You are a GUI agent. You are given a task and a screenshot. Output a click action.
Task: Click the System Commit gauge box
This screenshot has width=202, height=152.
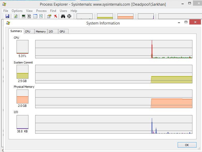click(23, 72)
